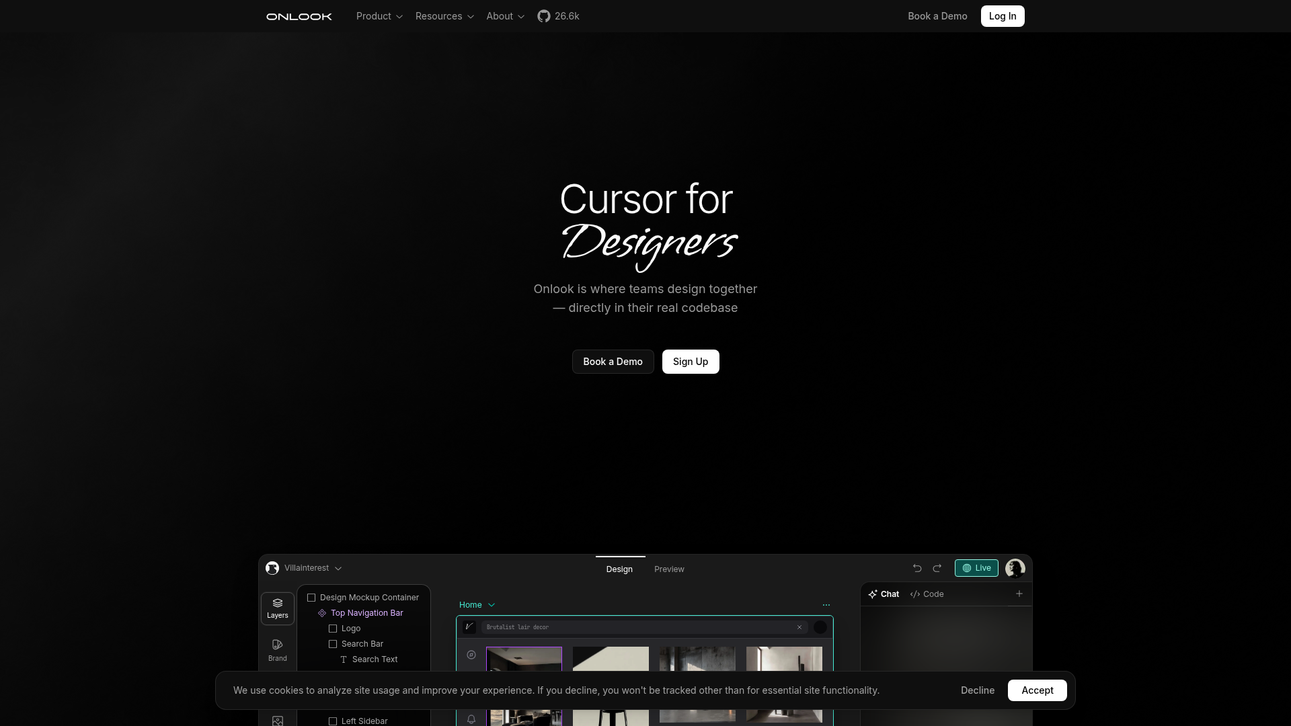Expand the Resources menu
Screen dimensions: 1291x726
coord(444,16)
